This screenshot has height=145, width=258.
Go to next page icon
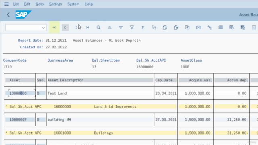click(x=76, y=27)
